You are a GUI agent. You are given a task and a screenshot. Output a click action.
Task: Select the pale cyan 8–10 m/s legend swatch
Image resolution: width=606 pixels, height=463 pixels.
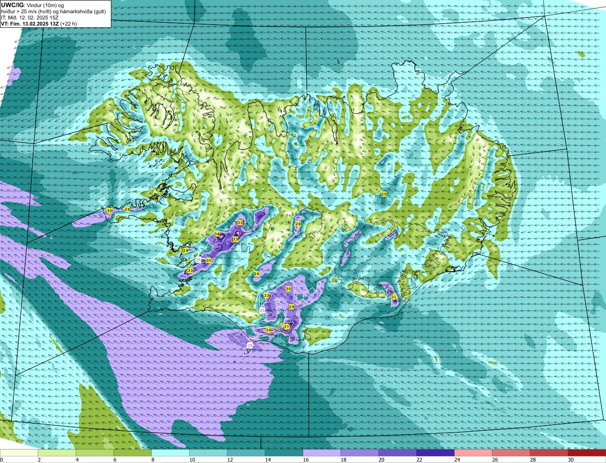tap(170, 453)
